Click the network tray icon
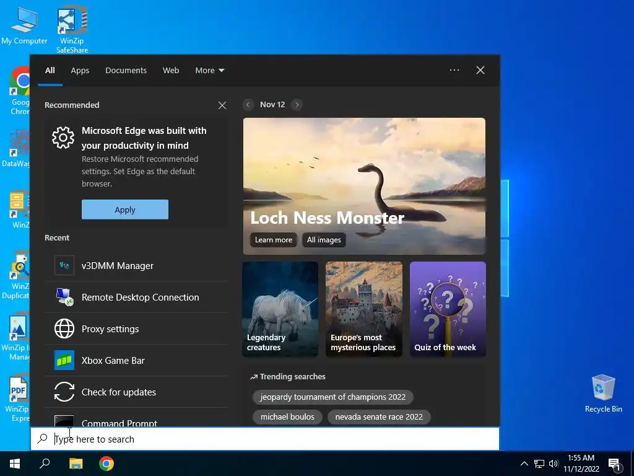Image resolution: width=634 pixels, height=476 pixels. pos(539,464)
